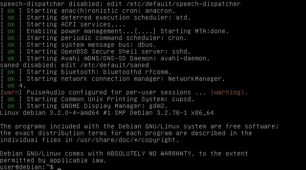Click the ok 4. line
Viewport: 306px width, 170px height.
pyautogui.click(x=13, y=85)
